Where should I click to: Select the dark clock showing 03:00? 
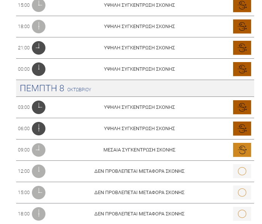(x=39, y=107)
